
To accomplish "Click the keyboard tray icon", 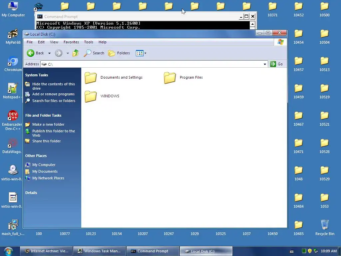I will (x=292, y=251).
